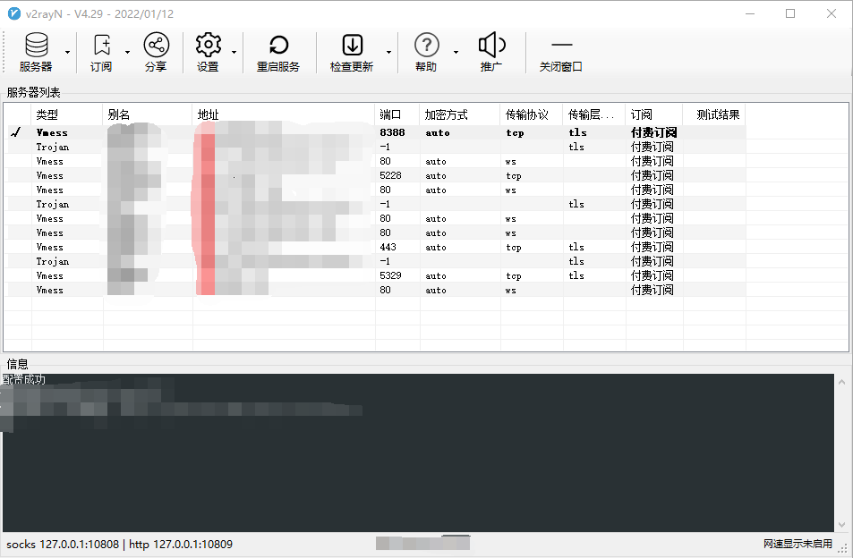Click the 检查更新 (Check update) icon
The image size is (853, 558).
point(352,52)
